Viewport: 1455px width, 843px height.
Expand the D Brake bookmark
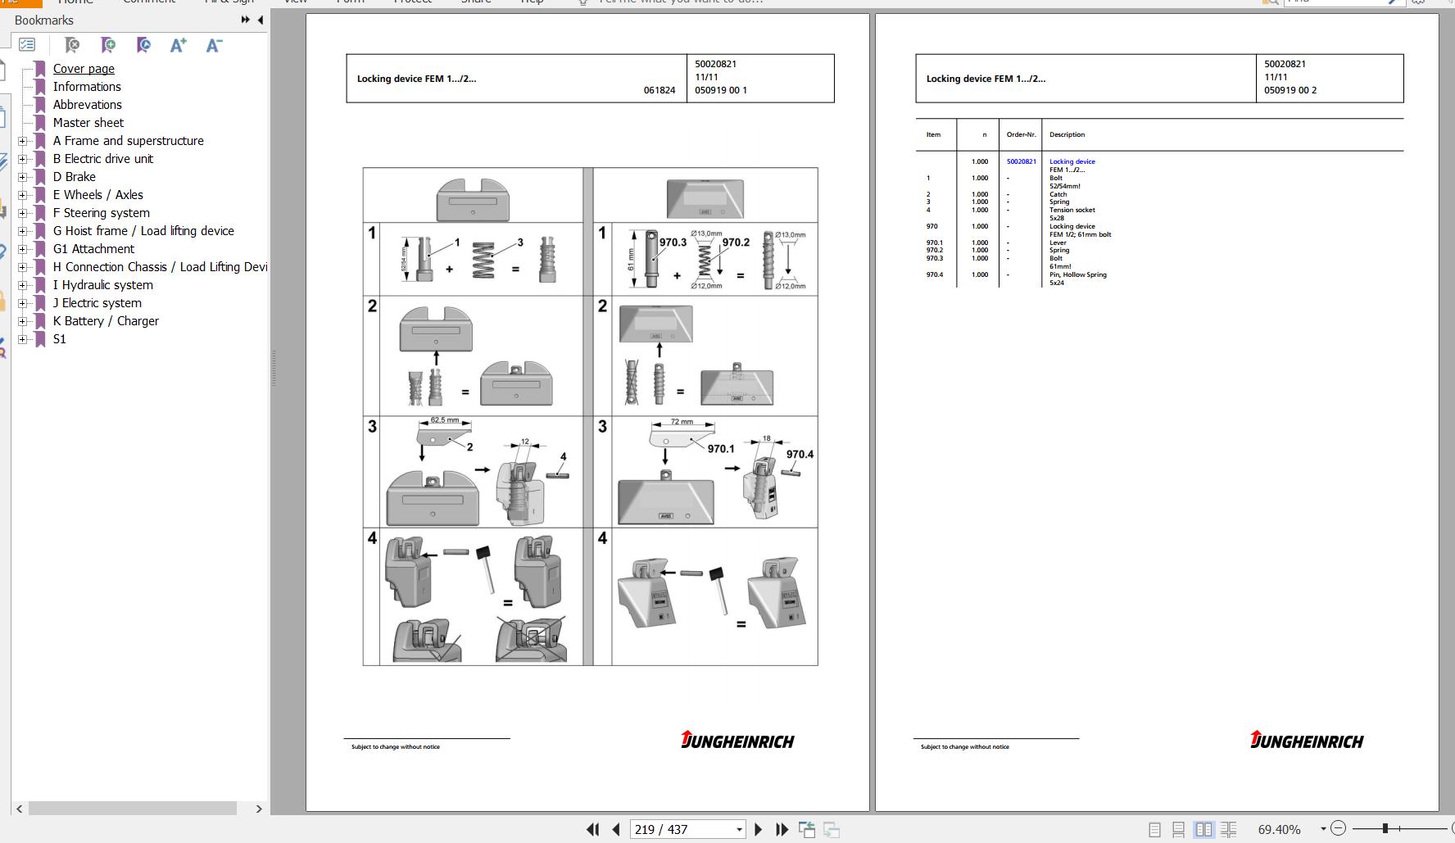[x=23, y=177]
